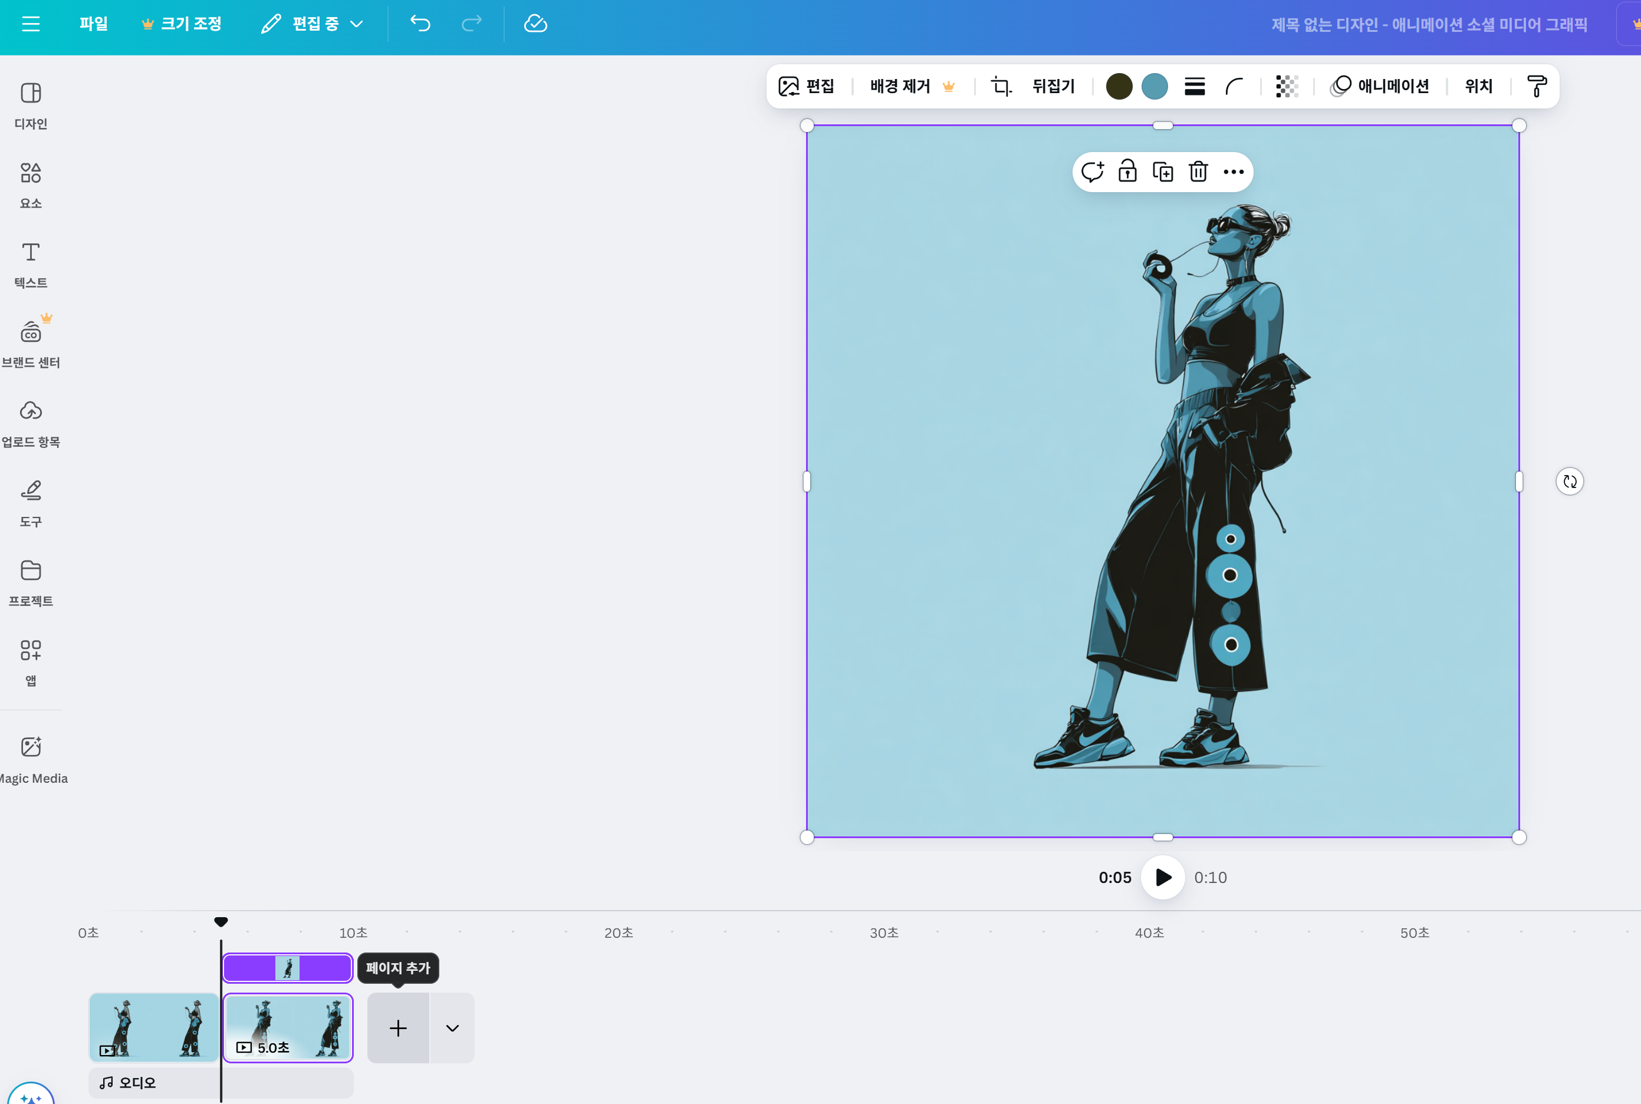Toggle the lock on selected image
Viewport: 1641px width, 1104px height.
point(1127,172)
